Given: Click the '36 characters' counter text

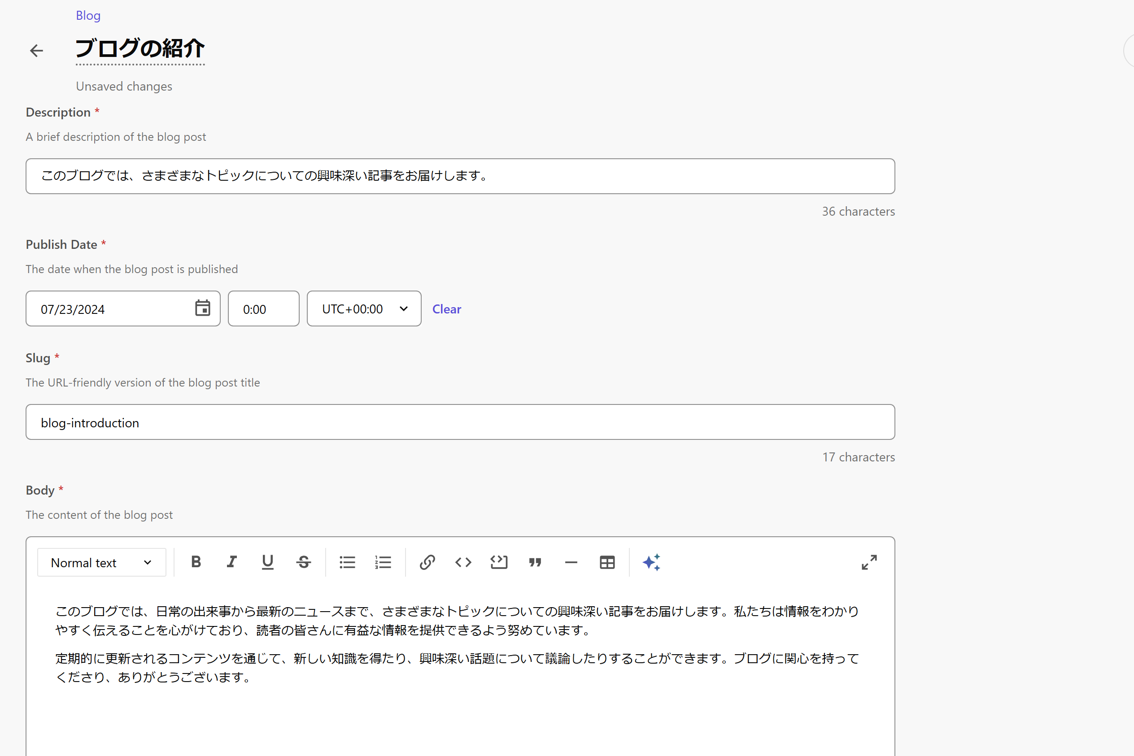Looking at the screenshot, I should (x=858, y=211).
